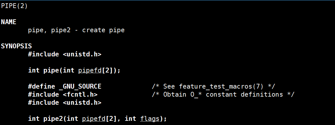Click the 'Obtain O_* constant definitions' comment

coord(223,94)
